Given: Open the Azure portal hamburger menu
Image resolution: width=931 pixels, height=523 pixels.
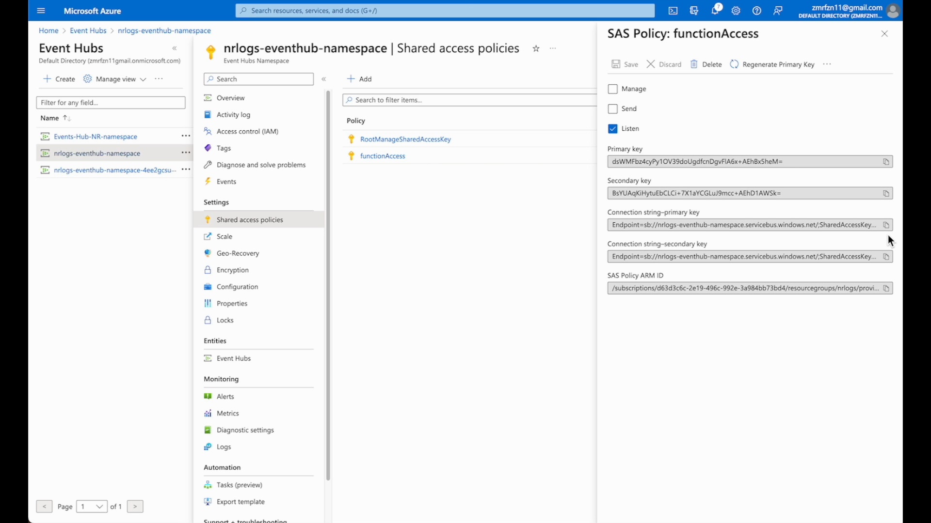Looking at the screenshot, I should pos(41,11).
